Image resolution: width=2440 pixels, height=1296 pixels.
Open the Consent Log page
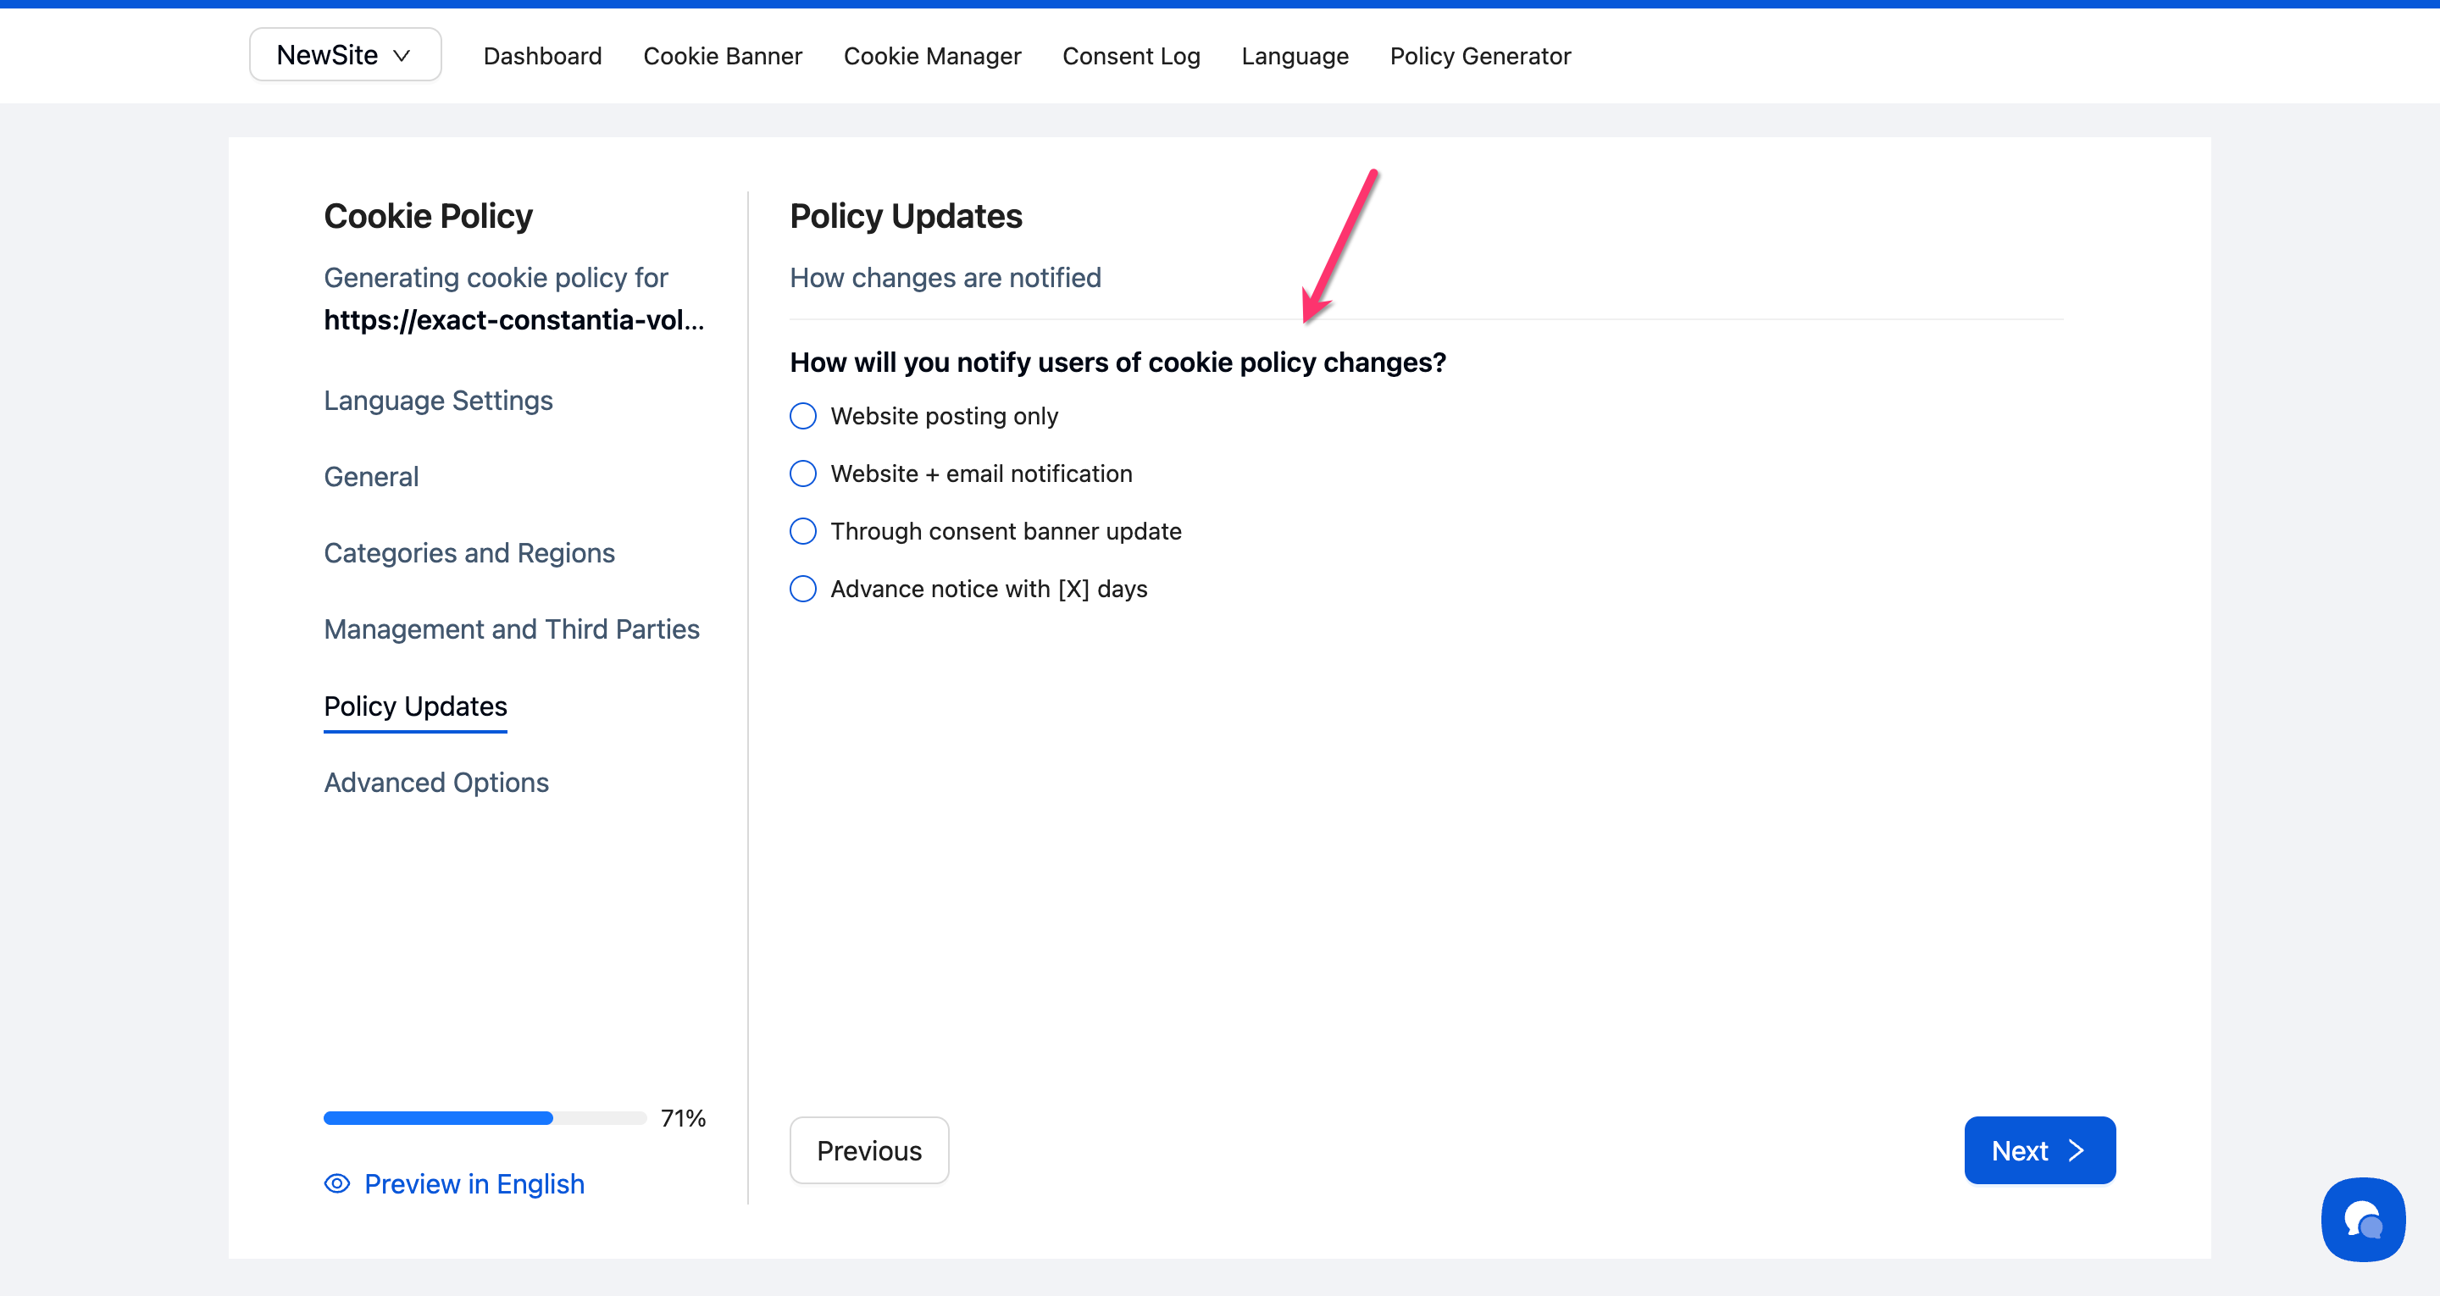pyautogui.click(x=1130, y=56)
